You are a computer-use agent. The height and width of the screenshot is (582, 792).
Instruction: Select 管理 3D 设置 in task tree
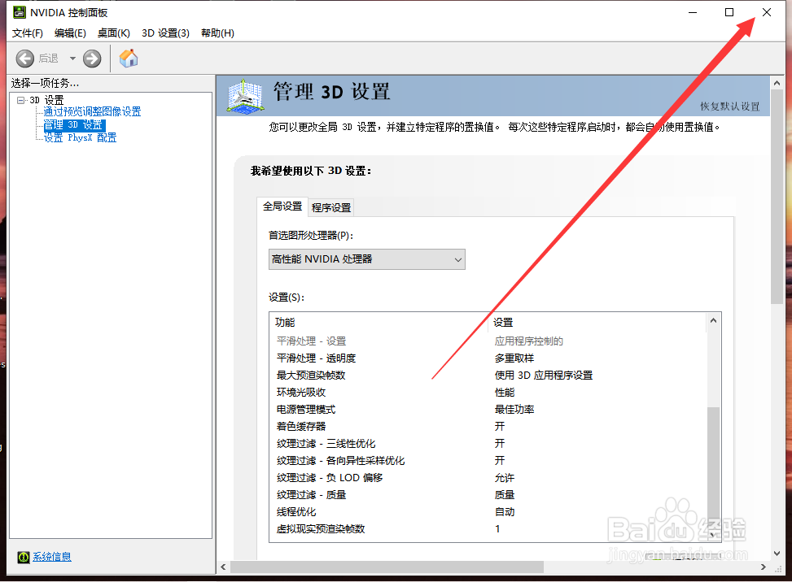[x=74, y=124]
